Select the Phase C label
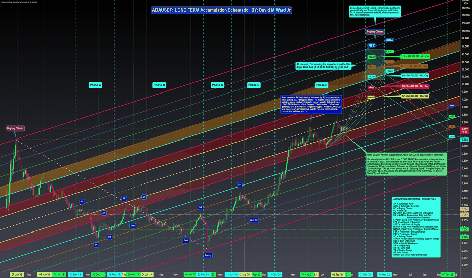 pyautogui.click(x=217, y=85)
